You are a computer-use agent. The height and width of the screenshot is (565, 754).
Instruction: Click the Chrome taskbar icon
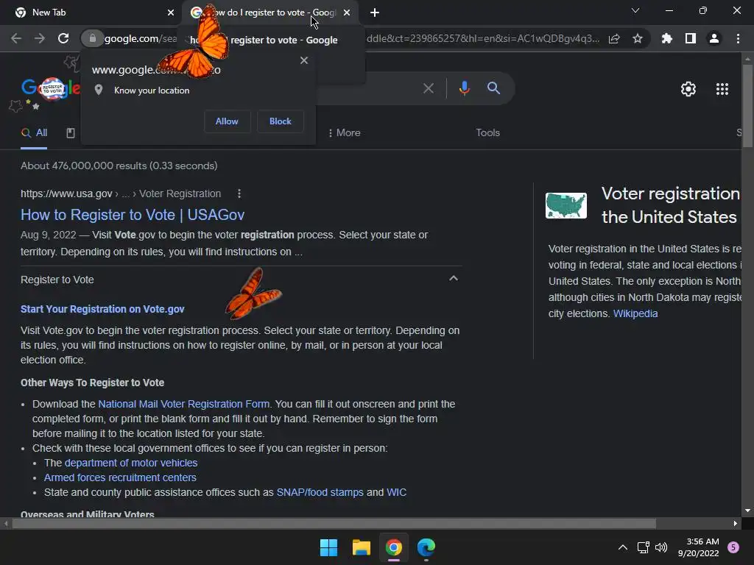click(393, 547)
